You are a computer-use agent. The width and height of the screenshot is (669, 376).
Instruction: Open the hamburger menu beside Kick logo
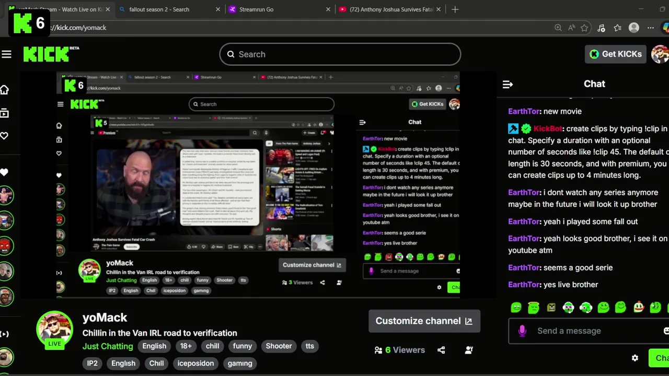point(6,54)
